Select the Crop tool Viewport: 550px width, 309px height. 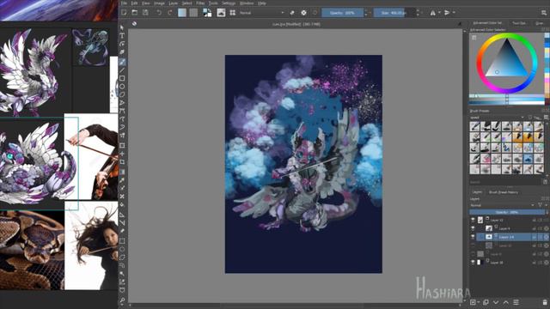(x=122, y=162)
